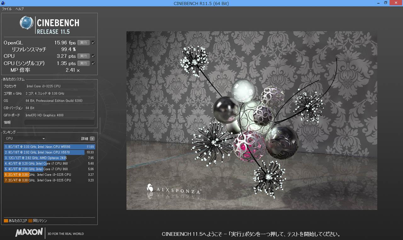Start the single-core CPU test via 実行
403x240 pixels.
pos(83,63)
